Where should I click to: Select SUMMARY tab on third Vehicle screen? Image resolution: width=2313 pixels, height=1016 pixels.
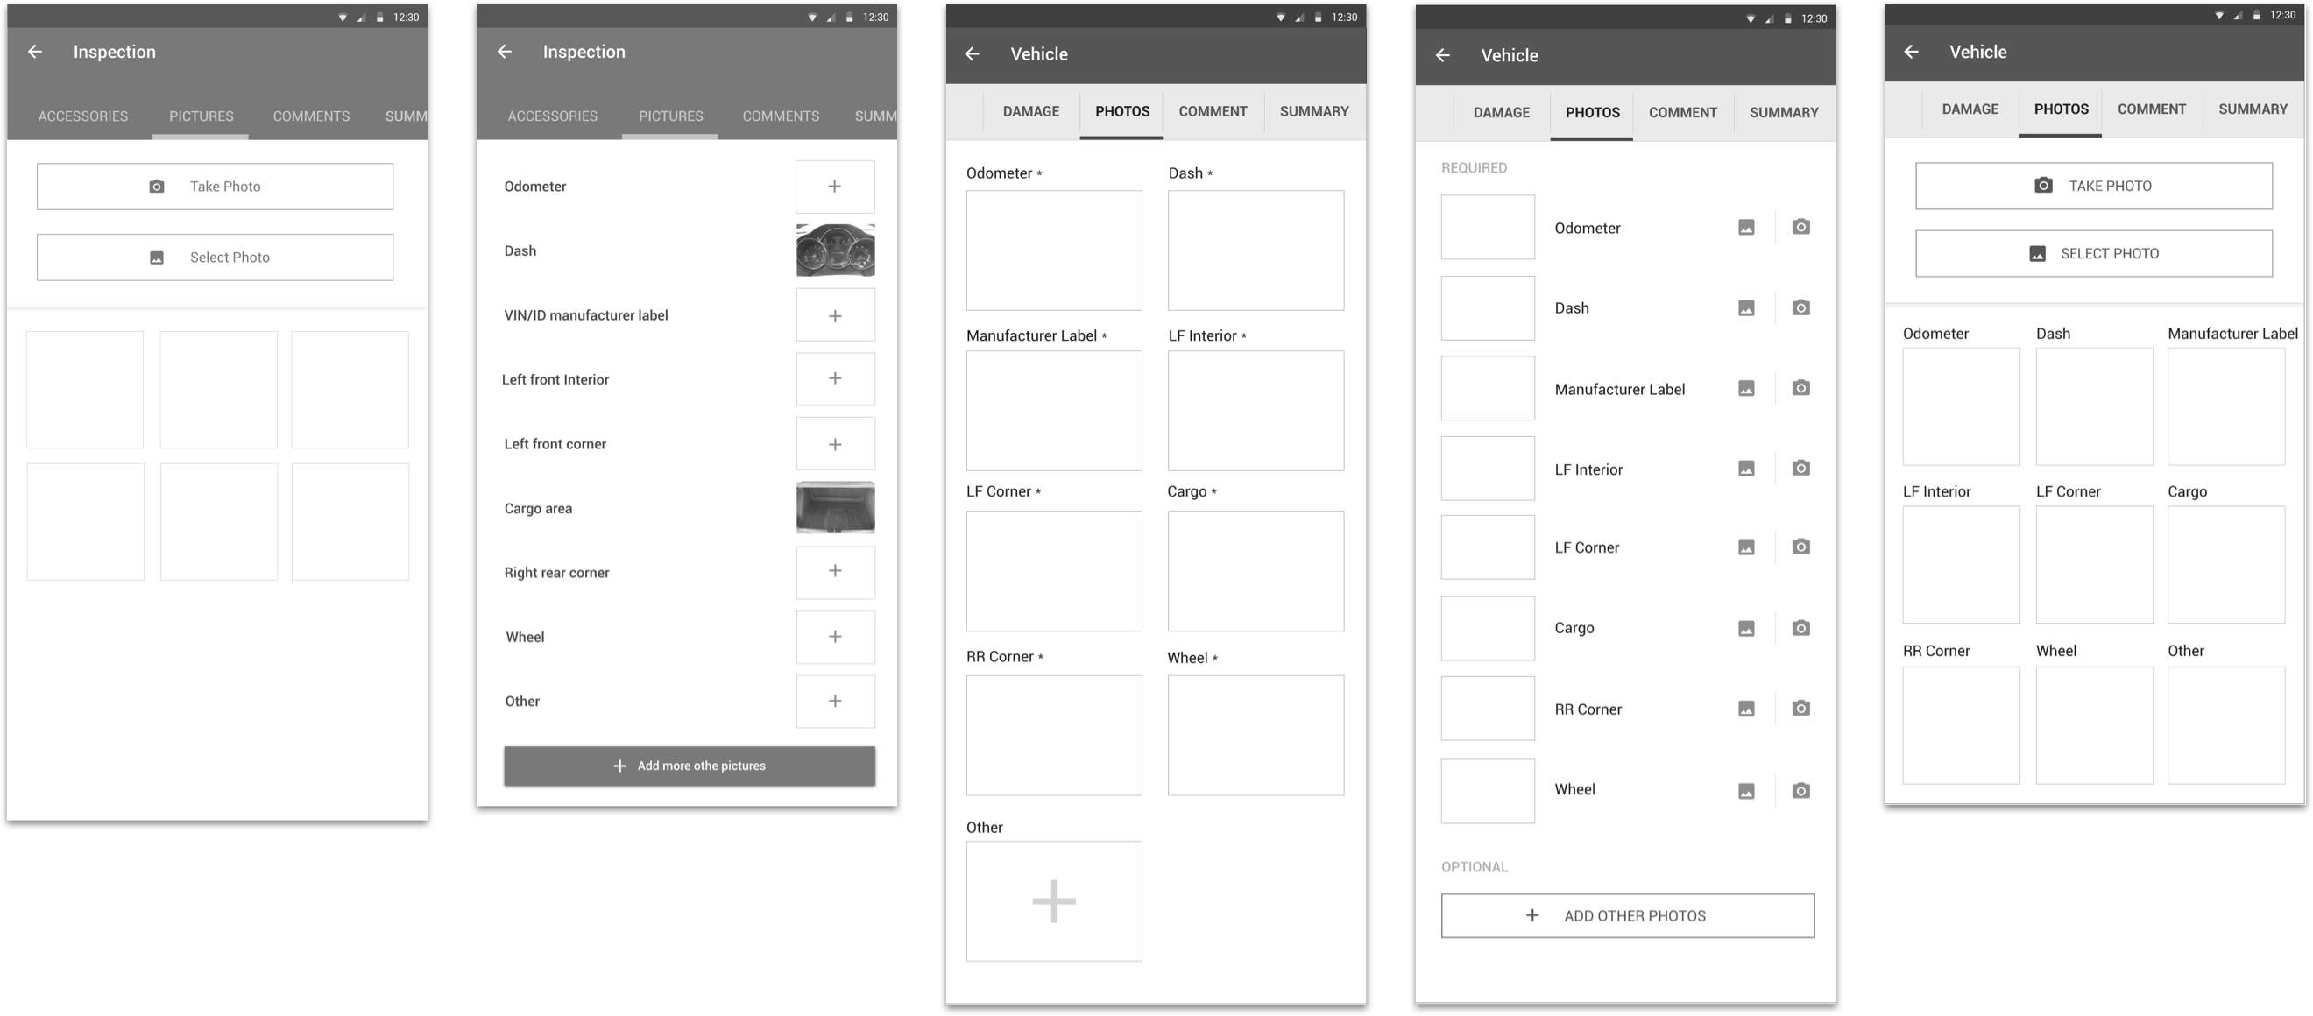[x=1313, y=111]
